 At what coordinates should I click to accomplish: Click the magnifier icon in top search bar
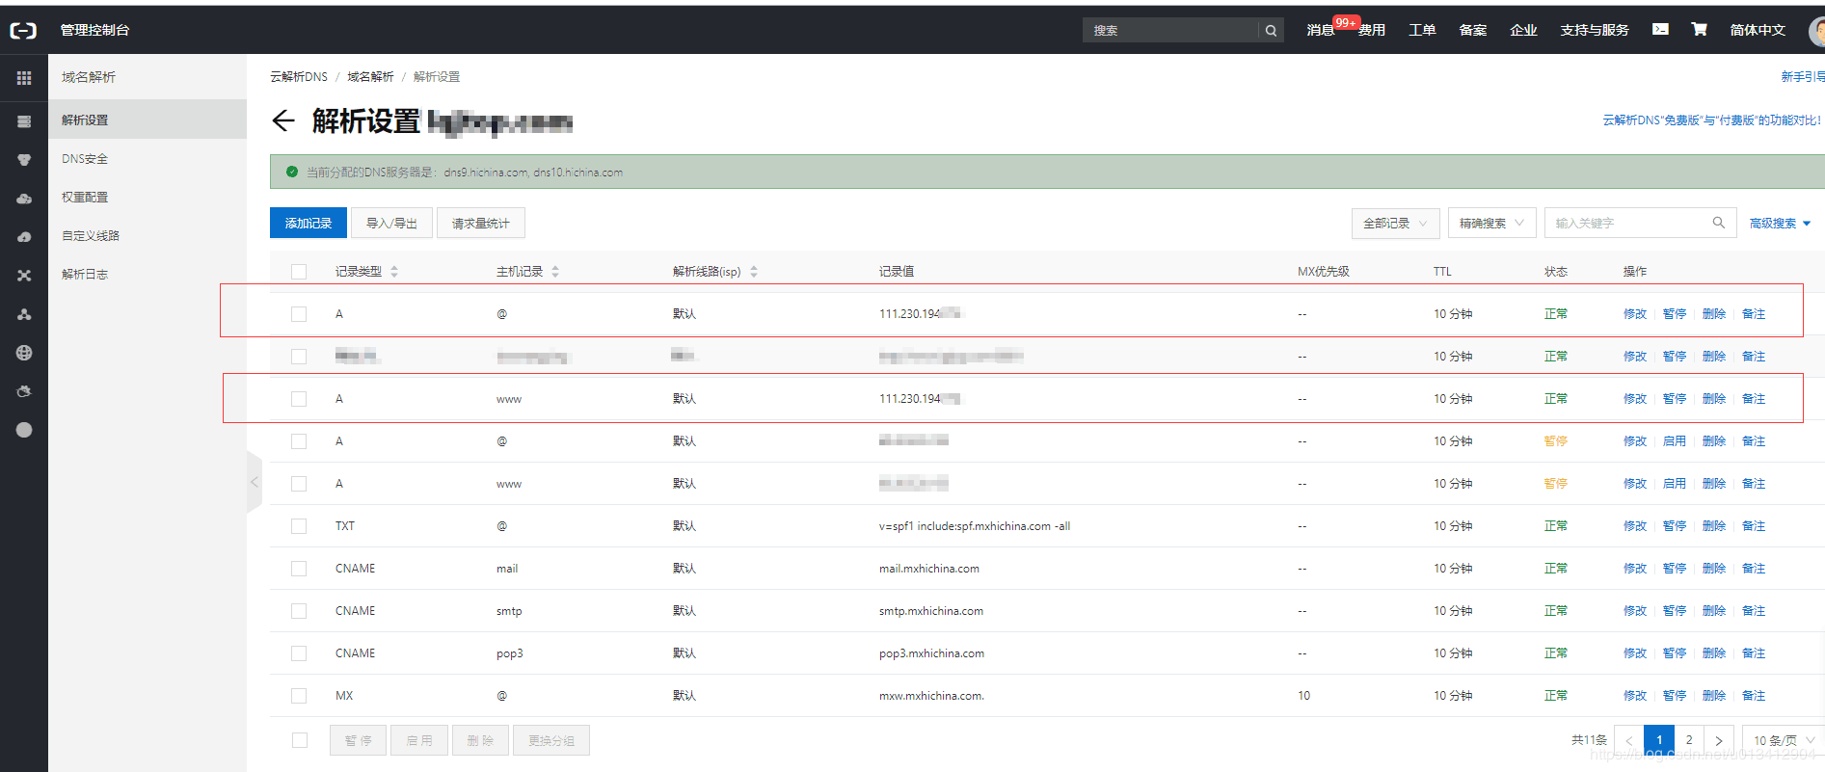[x=1271, y=31]
